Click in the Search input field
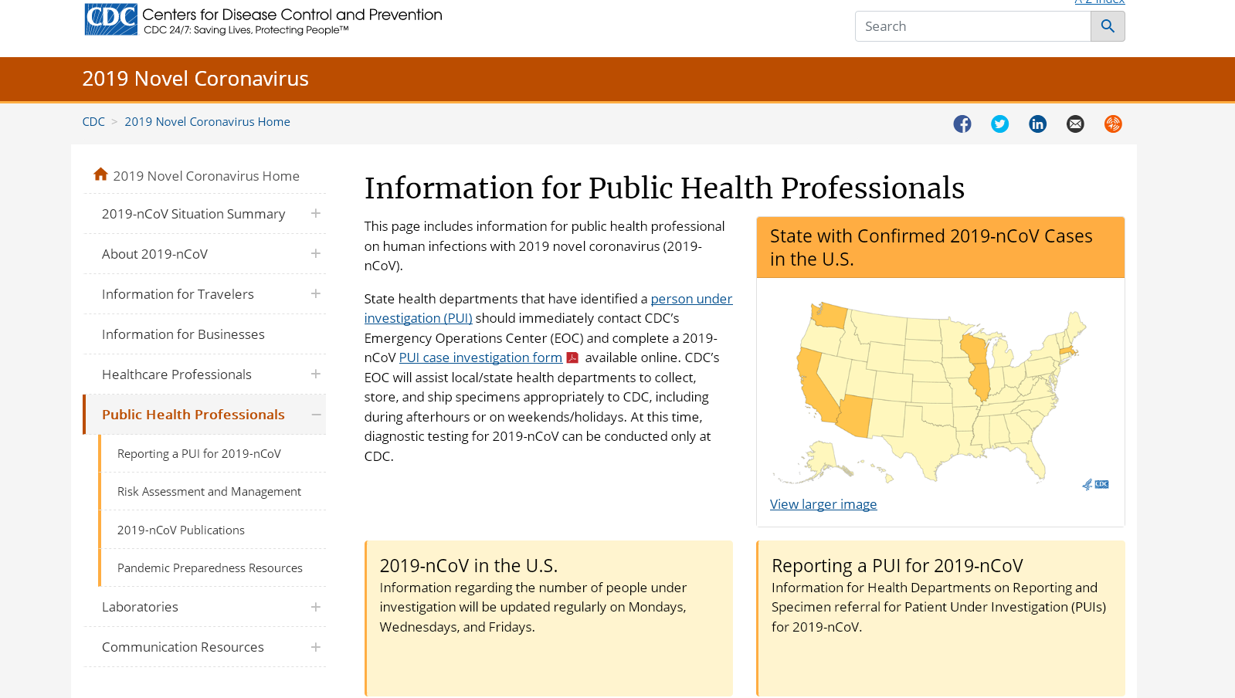The height and width of the screenshot is (698, 1235). click(x=972, y=26)
